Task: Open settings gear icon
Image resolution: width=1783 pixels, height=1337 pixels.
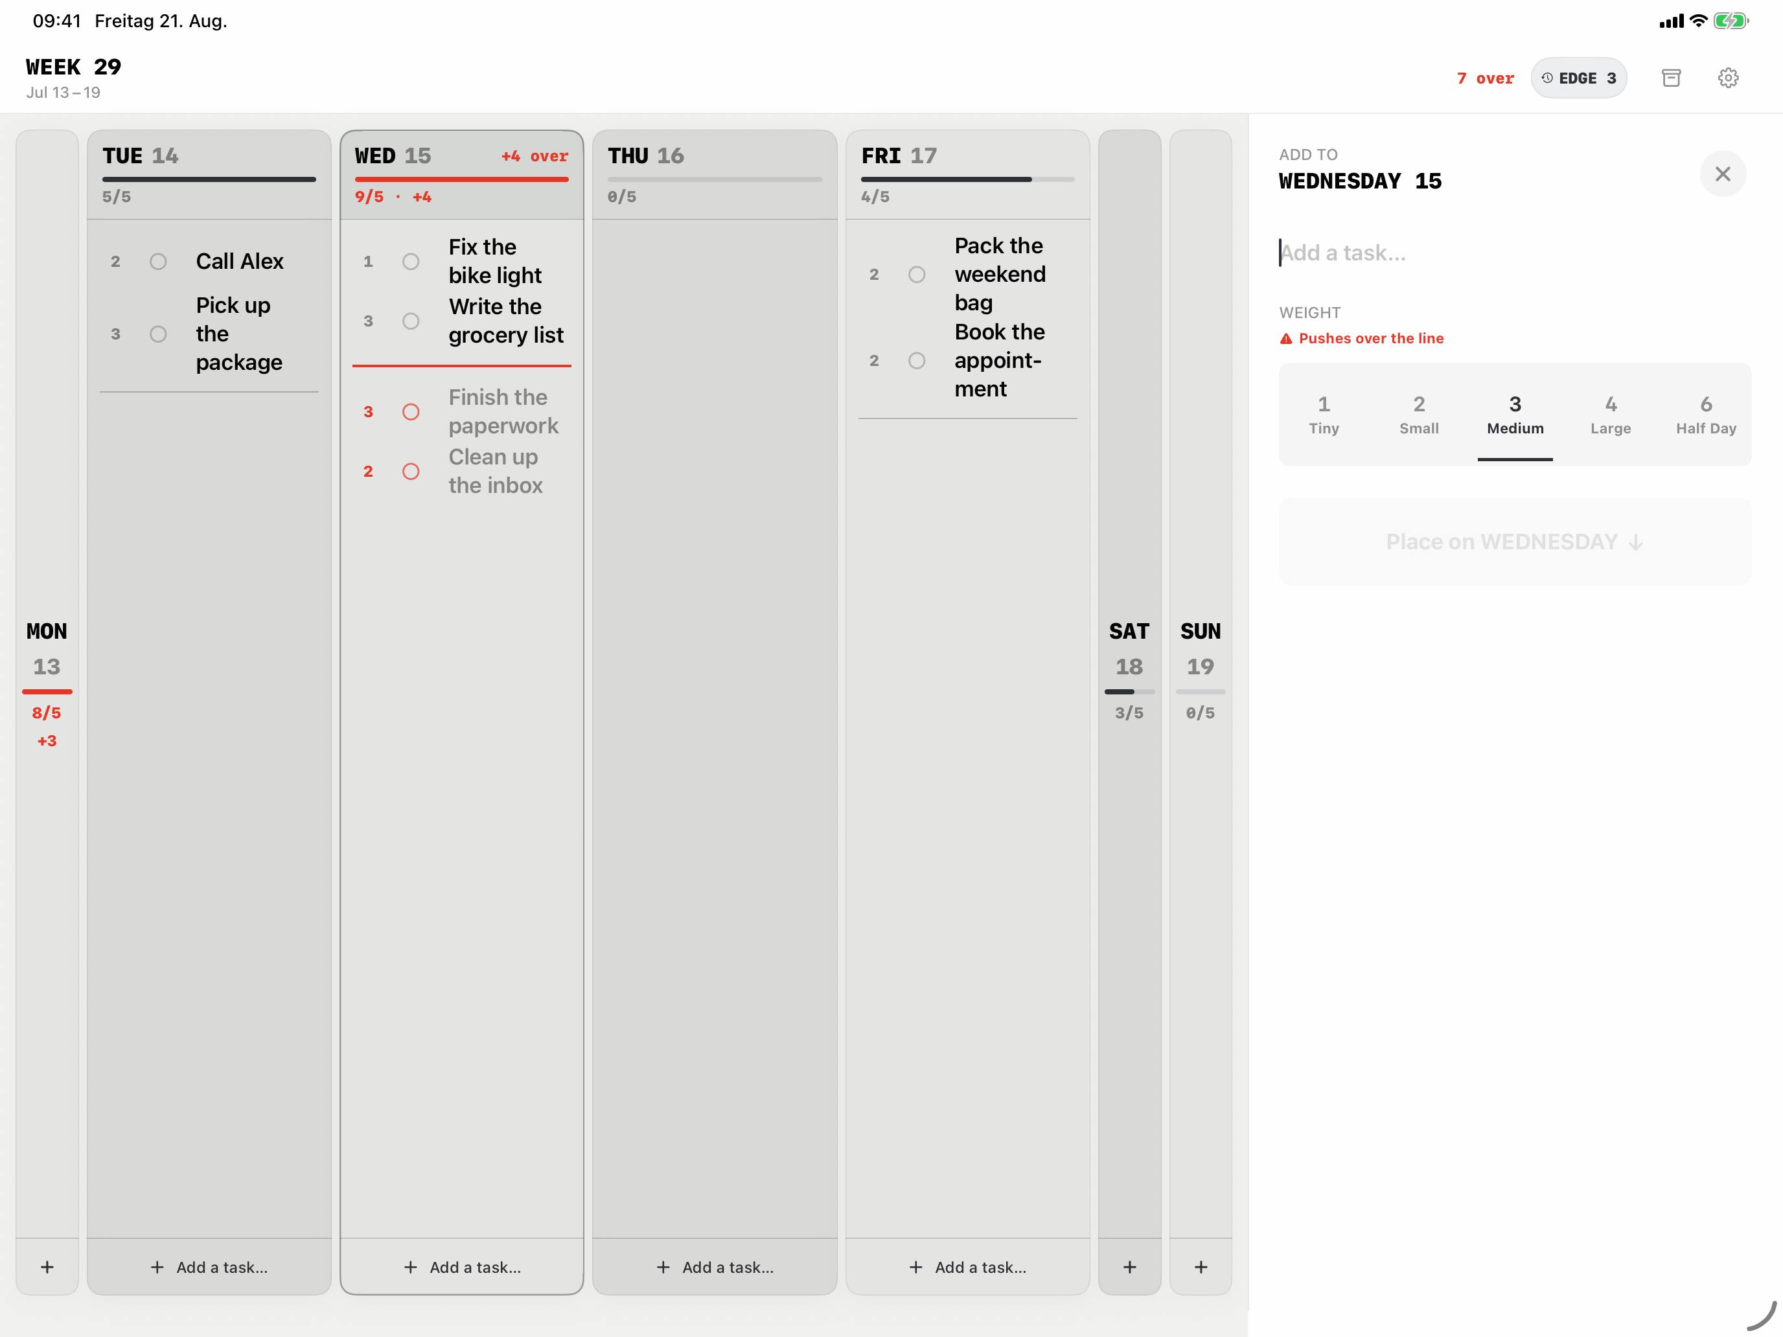Action: coord(1728,78)
